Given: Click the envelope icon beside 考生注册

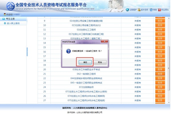Looking at the screenshot, I should pyautogui.click(x=4, y=19).
